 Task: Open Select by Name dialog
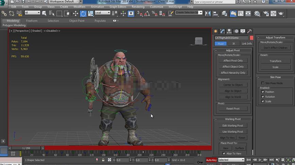pos(52,13)
